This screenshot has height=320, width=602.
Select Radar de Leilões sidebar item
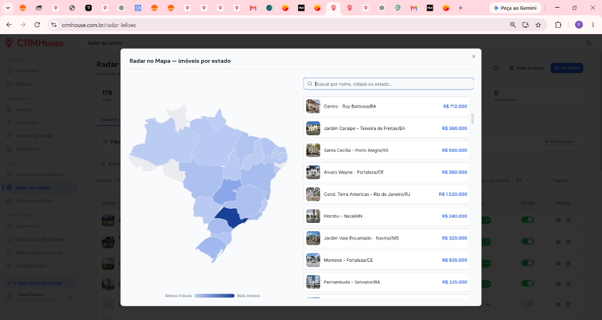tap(40, 188)
